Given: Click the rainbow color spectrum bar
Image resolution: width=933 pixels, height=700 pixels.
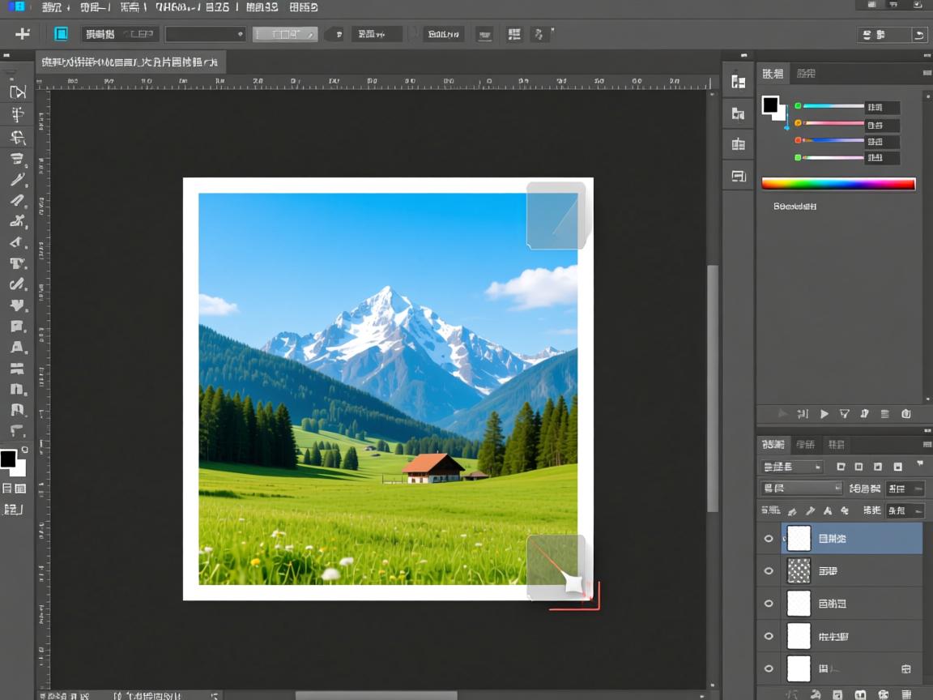Looking at the screenshot, I should (x=838, y=184).
